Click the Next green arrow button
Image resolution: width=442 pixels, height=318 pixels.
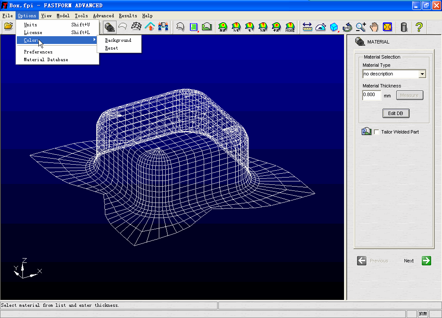click(x=426, y=261)
